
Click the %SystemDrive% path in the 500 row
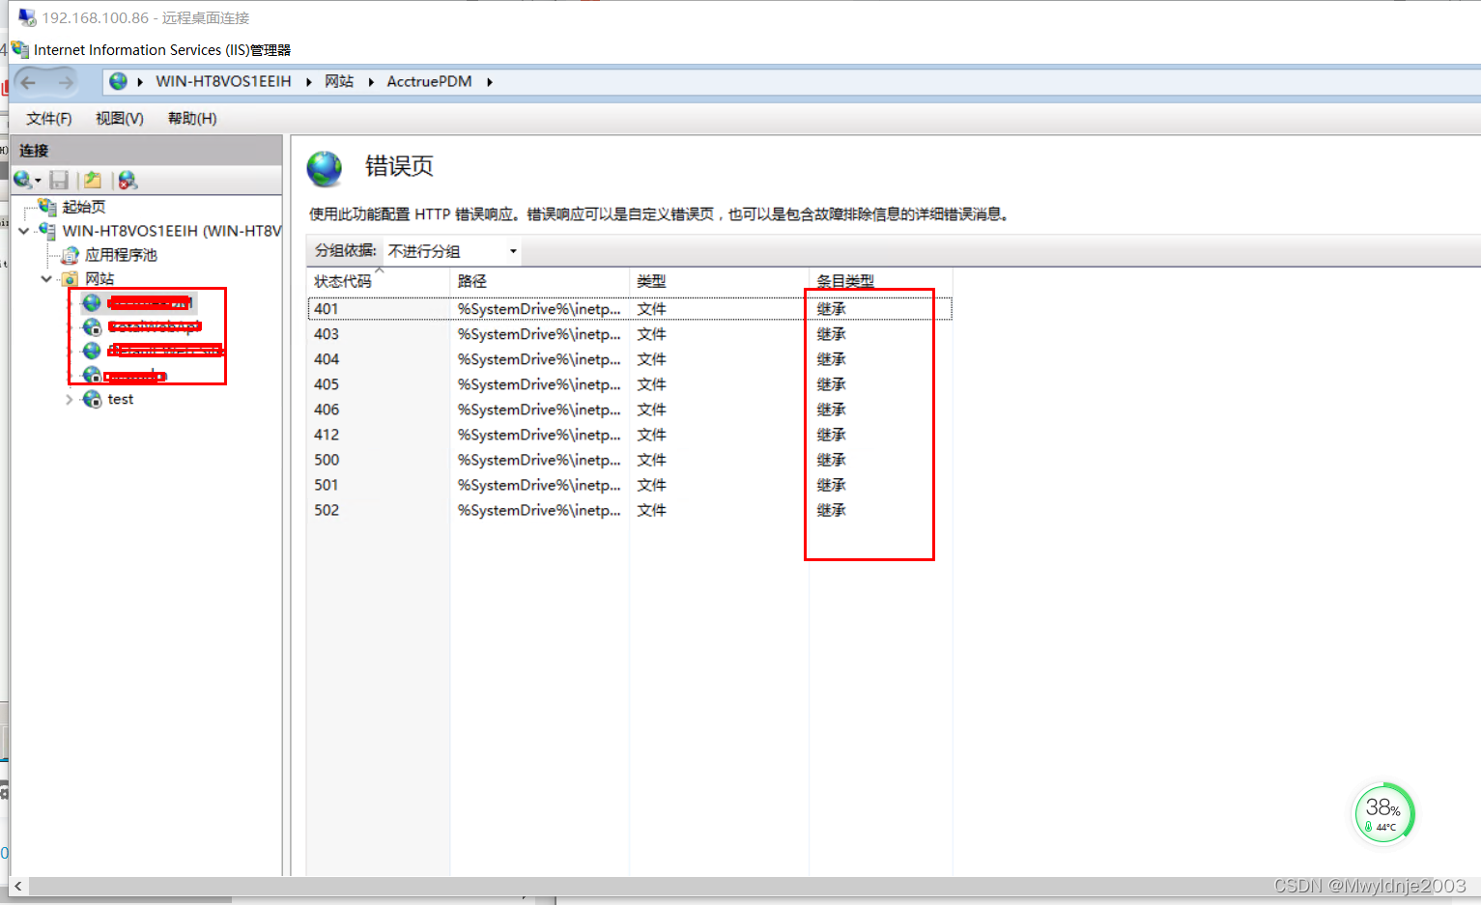539,460
